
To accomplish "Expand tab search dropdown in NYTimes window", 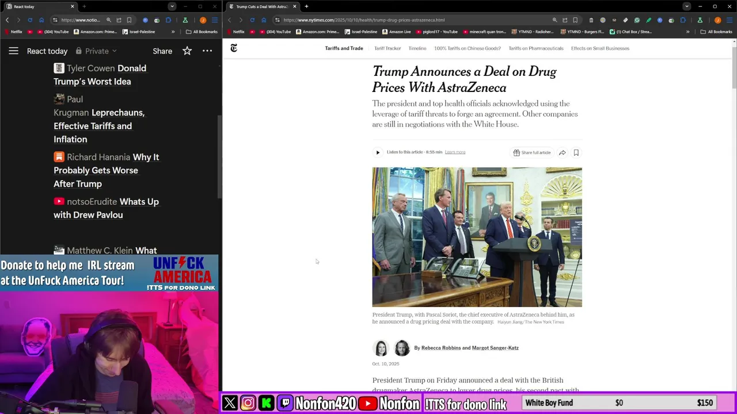I will [686, 6].
